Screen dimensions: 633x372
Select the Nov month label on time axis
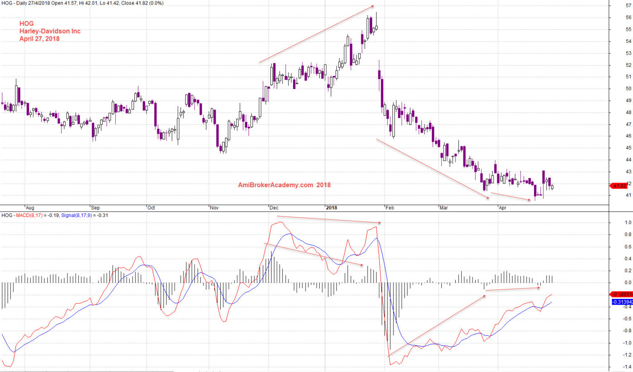214,208
